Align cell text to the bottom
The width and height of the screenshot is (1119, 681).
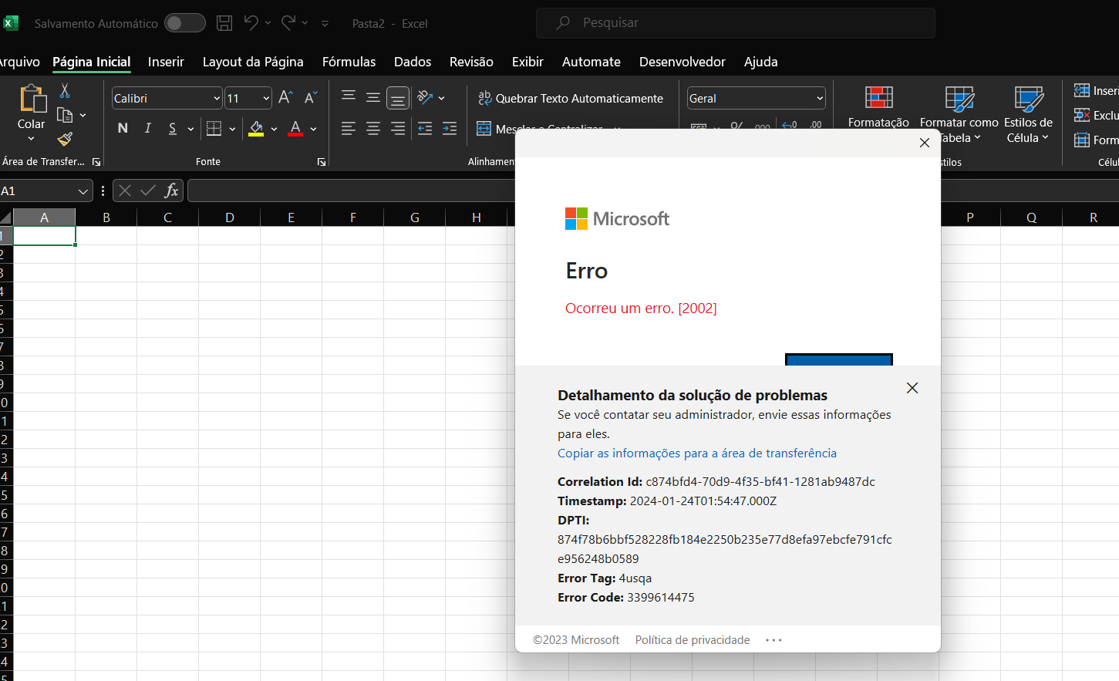click(x=398, y=98)
